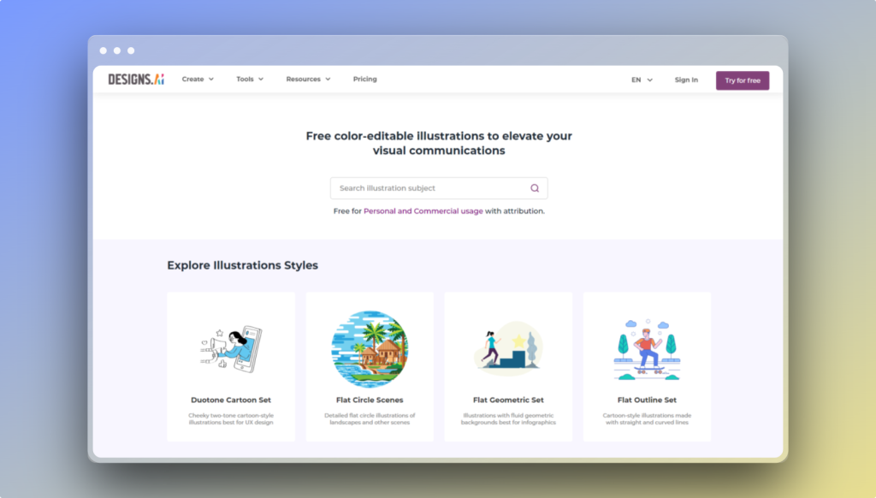Click the search magnifier icon

[535, 188]
